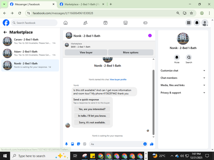Open conversation information purple icon
This screenshot has width=214, height=160.
click(x=150, y=35)
